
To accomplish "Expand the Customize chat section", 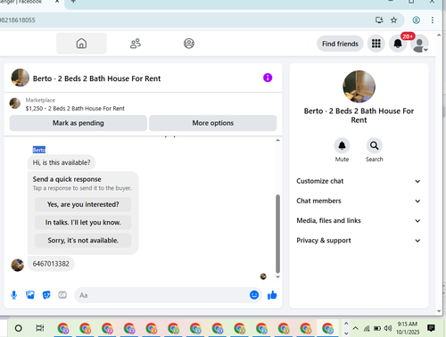I will click(x=359, y=181).
